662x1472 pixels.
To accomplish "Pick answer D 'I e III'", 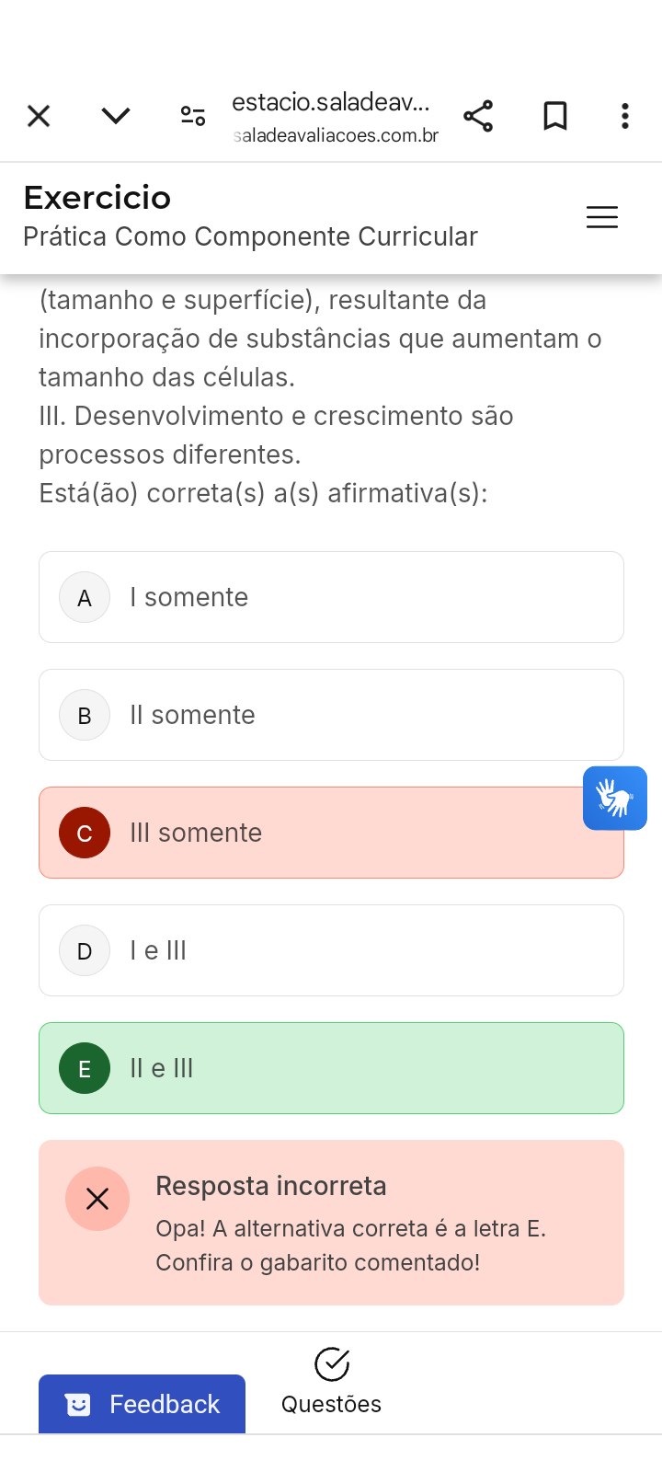I will [331, 950].
